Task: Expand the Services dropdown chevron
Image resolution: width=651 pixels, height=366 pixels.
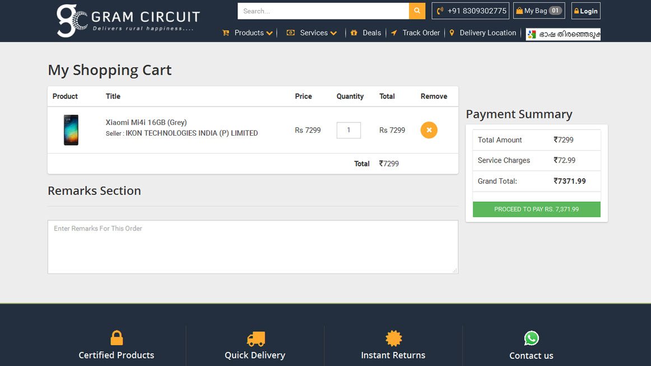Action: pos(333,33)
